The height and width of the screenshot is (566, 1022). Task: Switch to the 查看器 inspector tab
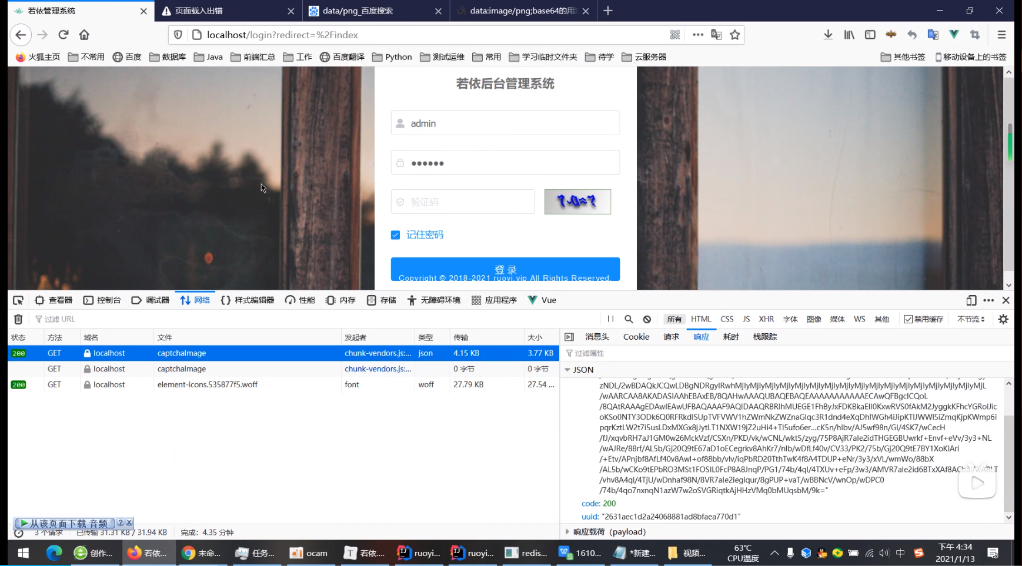point(54,300)
